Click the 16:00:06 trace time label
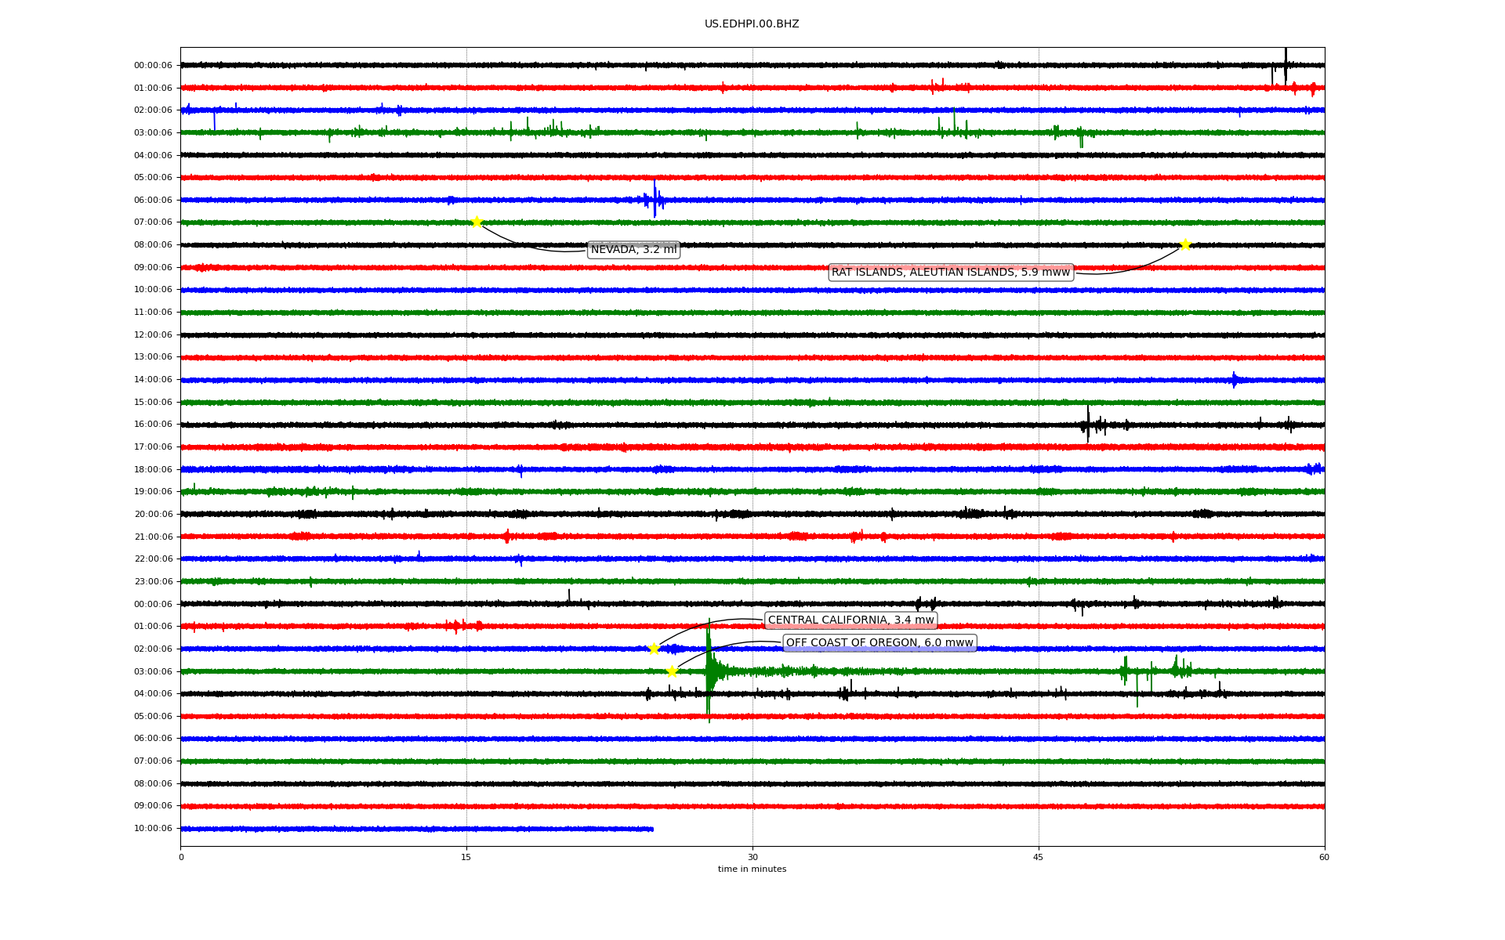This screenshot has height=940, width=1505. point(153,425)
